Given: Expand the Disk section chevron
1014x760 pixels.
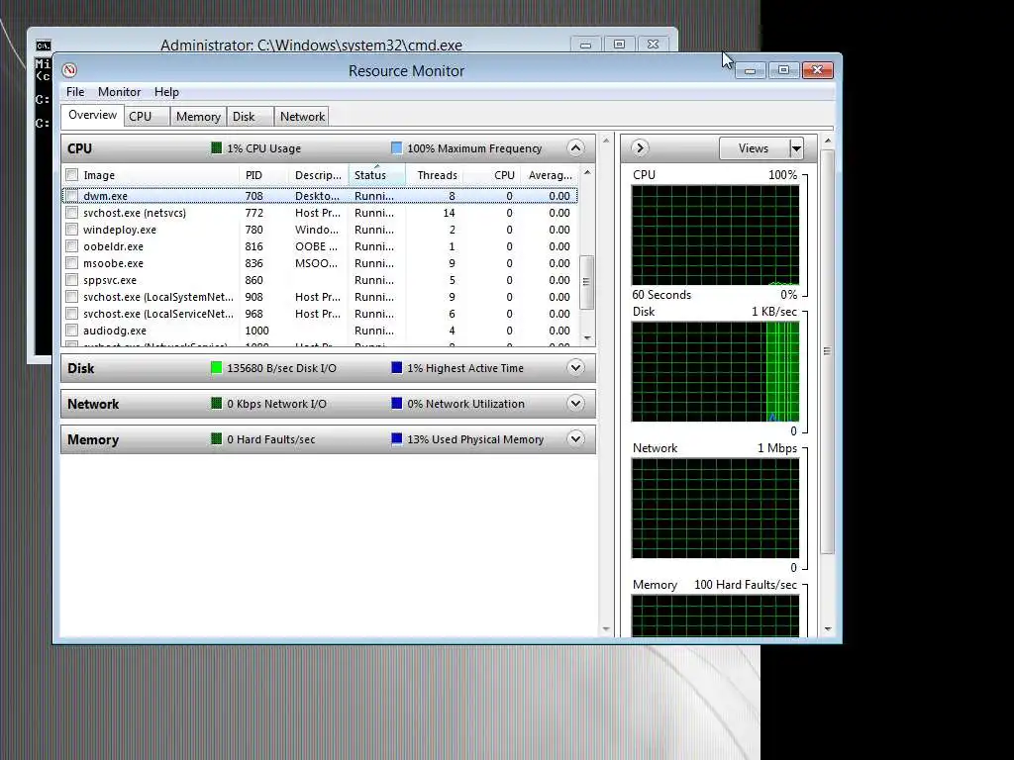Looking at the screenshot, I should [x=575, y=368].
